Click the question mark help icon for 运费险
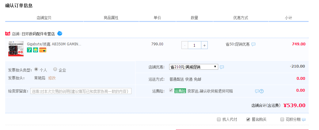This screenshot has width=319, height=130. [x=262, y=91]
